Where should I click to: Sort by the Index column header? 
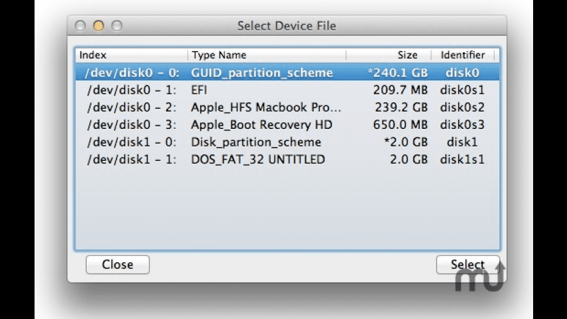[x=130, y=55]
